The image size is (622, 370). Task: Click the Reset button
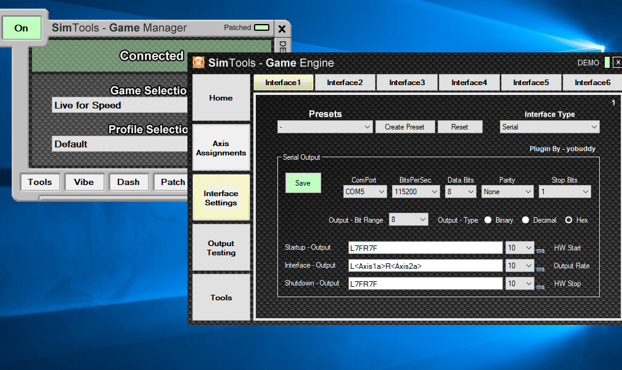pyautogui.click(x=460, y=127)
